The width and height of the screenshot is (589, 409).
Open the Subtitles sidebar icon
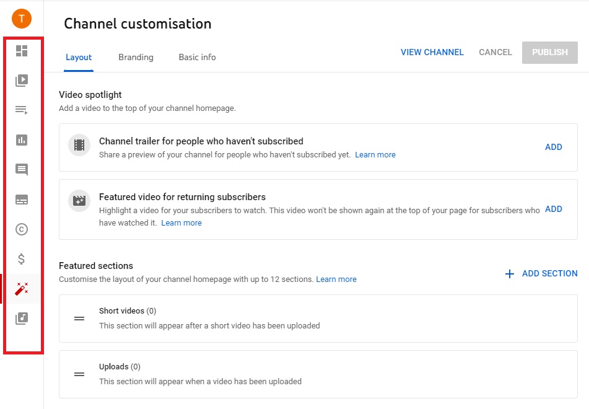coord(22,200)
